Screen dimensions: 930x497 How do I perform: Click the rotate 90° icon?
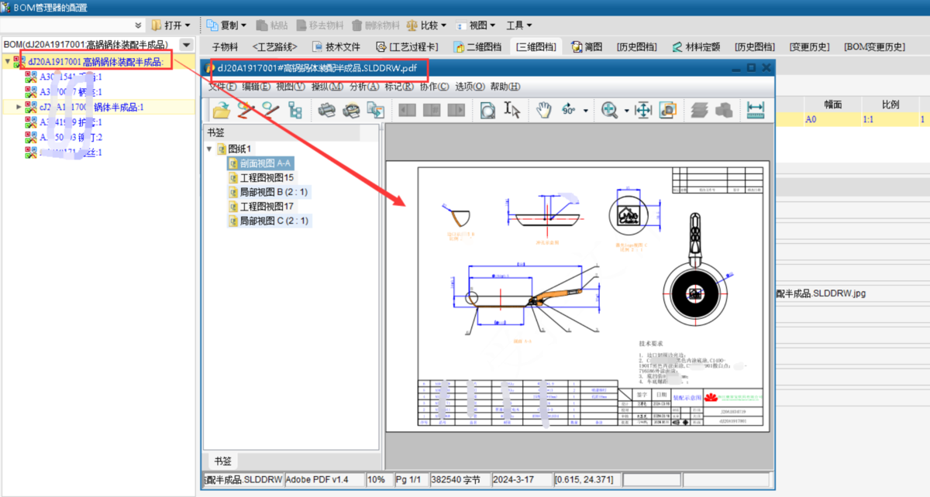[569, 110]
